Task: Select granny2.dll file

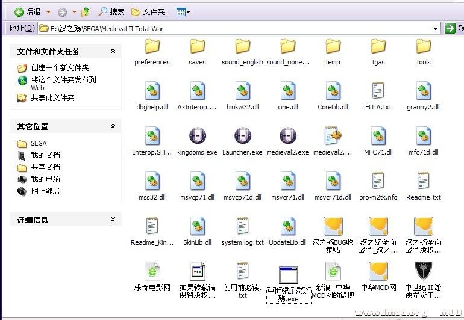Action: [424, 96]
